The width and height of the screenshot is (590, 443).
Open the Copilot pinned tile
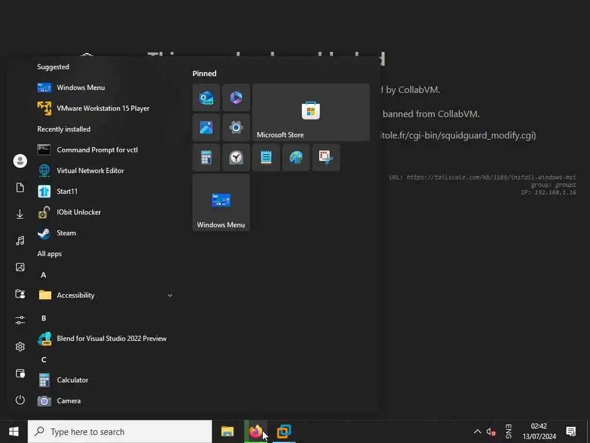click(236, 97)
